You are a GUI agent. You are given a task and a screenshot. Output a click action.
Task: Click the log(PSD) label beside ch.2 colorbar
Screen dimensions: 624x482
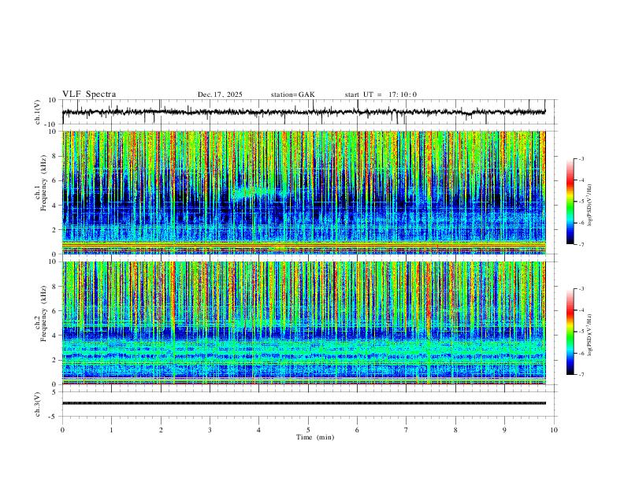(590, 335)
